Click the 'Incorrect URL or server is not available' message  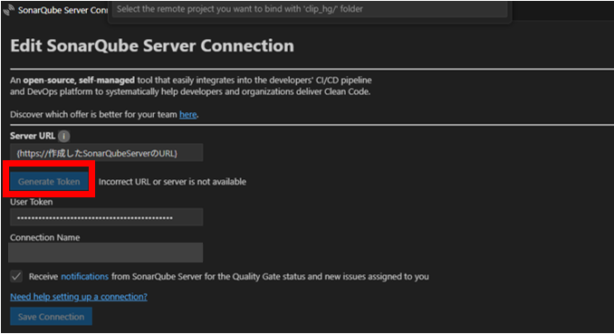click(x=172, y=182)
